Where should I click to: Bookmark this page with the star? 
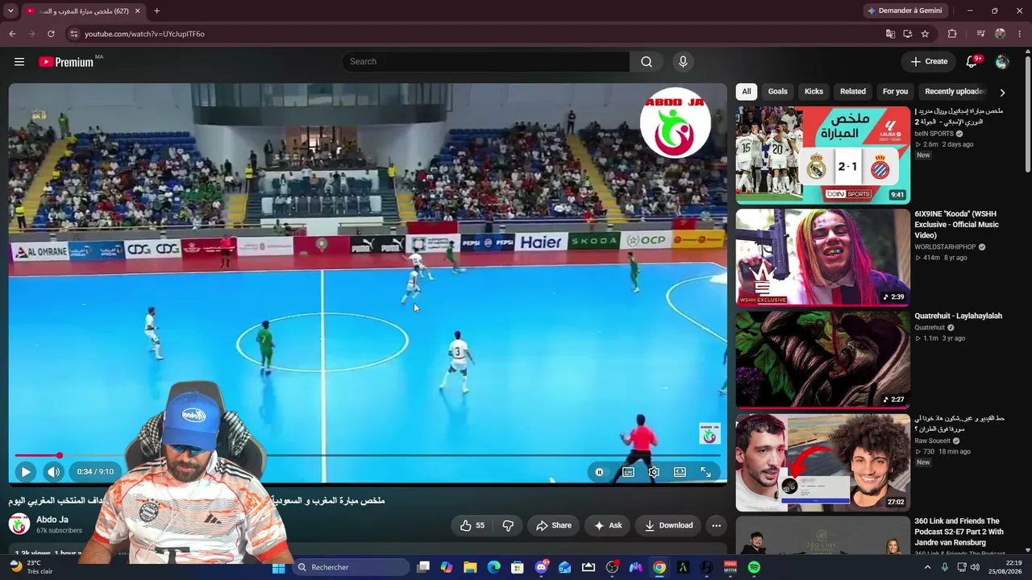coord(925,34)
